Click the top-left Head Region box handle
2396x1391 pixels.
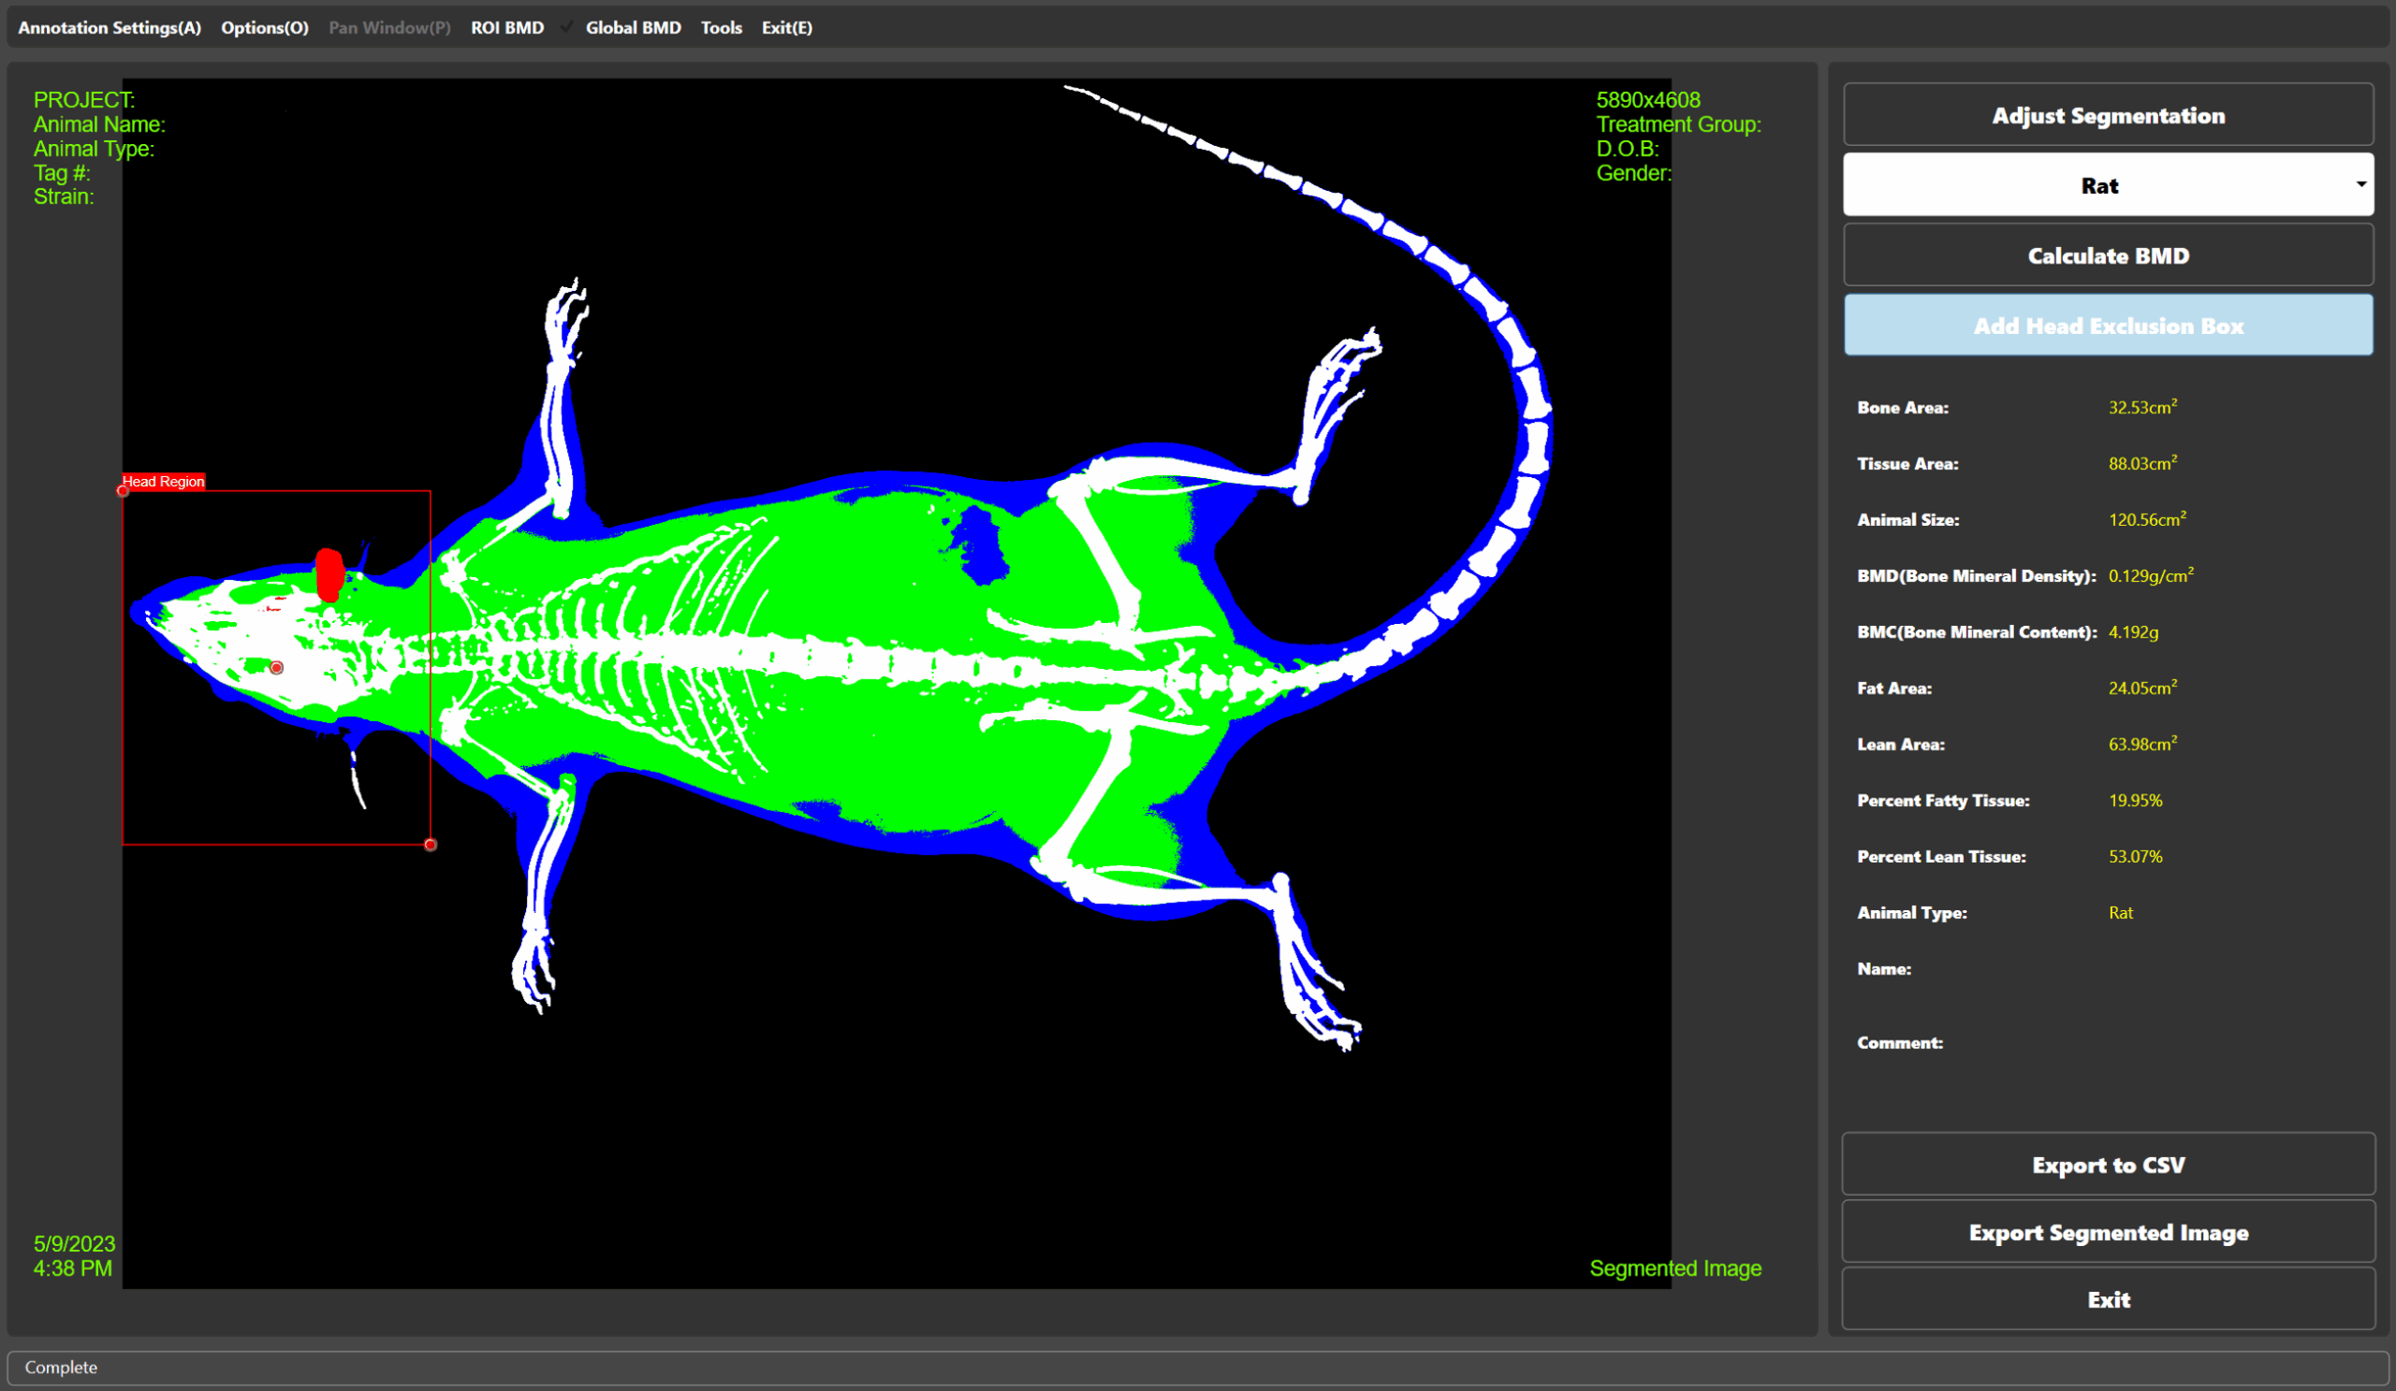coord(123,490)
